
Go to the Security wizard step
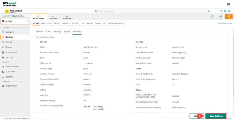pos(58,32)
